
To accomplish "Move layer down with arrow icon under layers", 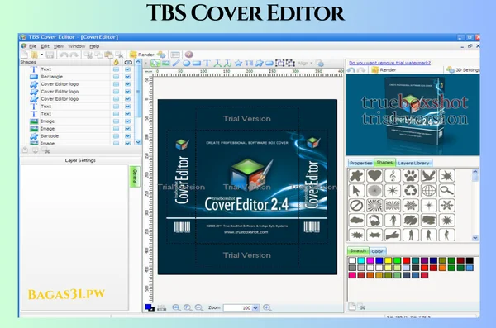I will point(35,150).
